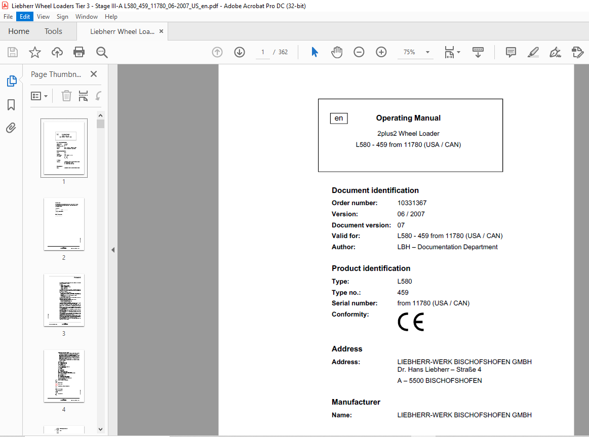Click the CE conformity mark
The image size is (589, 437).
coord(411,323)
